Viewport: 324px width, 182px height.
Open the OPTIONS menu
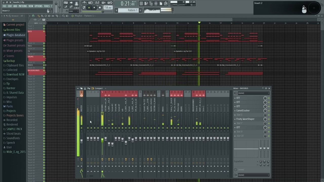pyautogui.click(x=38, y=6)
